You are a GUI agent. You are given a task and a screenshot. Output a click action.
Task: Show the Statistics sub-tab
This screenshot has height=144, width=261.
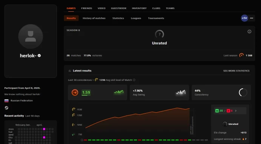point(118,18)
